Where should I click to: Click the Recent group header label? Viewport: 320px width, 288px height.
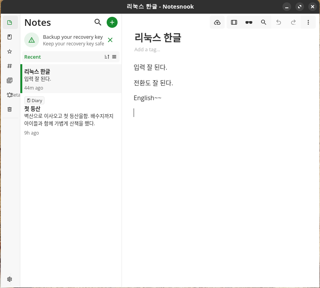tap(32, 57)
